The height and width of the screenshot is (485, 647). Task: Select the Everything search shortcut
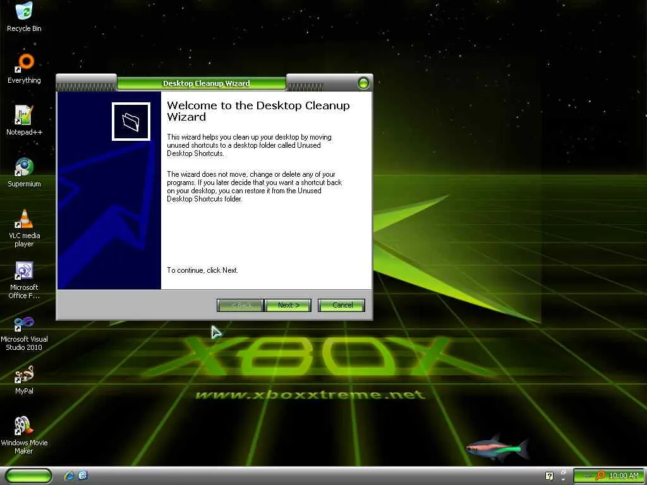[x=25, y=69]
